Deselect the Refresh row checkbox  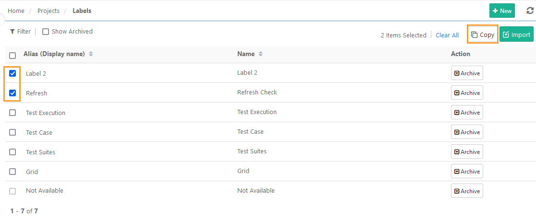[12, 93]
